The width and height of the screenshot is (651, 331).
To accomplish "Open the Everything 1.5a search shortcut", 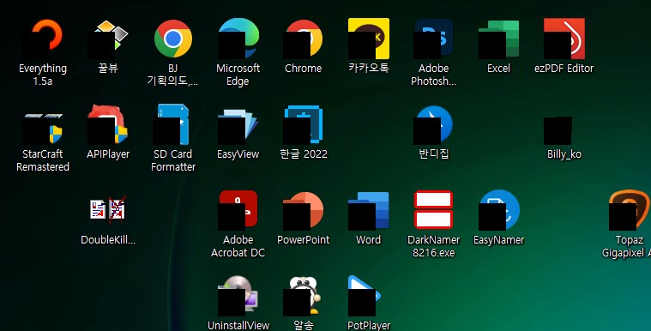I will [x=43, y=39].
